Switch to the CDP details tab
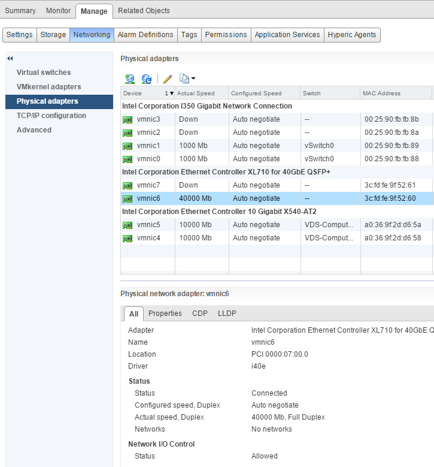This screenshot has height=467, width=434. (x=200, y=314)
